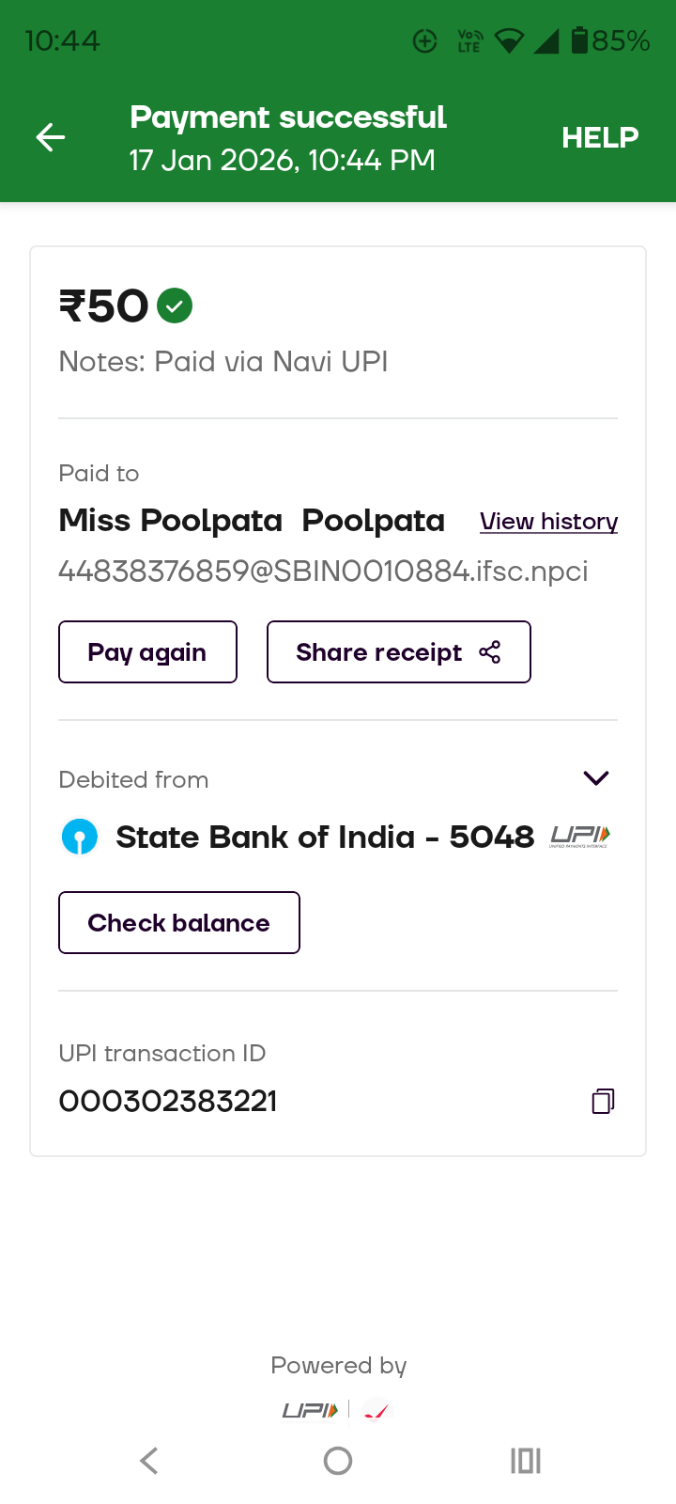Tap the Share receipt button

click(398, 652)
